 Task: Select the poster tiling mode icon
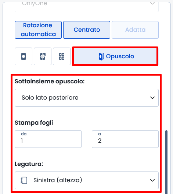click(x=43, y=56)
